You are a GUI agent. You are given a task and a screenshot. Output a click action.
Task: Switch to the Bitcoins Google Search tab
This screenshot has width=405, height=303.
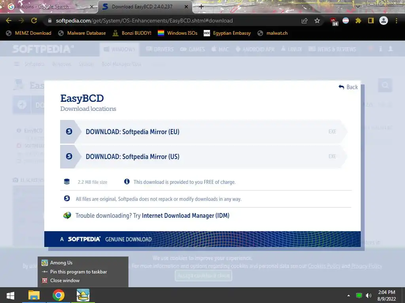(49, 7)
